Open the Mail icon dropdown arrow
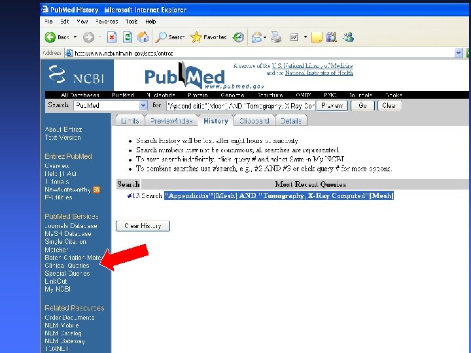The width and height of the screenshot is (471, 353). (265, 37)
